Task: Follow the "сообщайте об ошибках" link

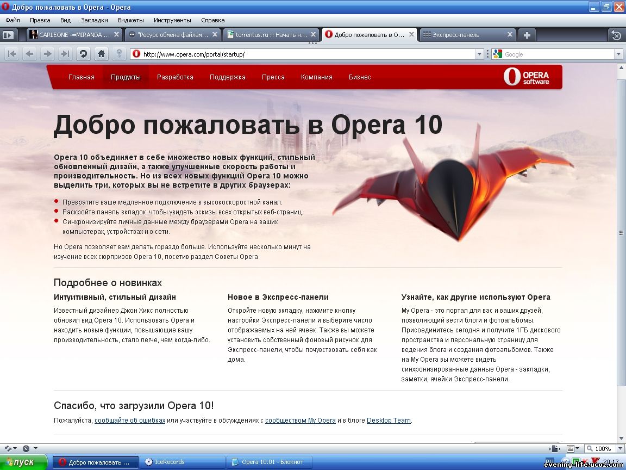Action: (x=130, y=420)
